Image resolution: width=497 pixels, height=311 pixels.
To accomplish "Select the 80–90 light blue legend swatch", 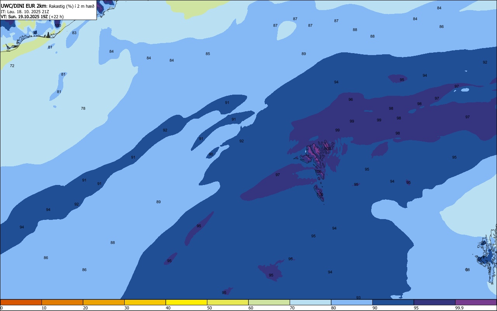I will [352, 302].
